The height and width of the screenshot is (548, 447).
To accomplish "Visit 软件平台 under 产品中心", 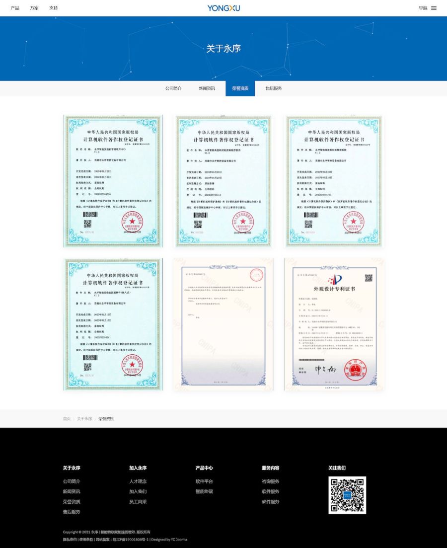I will (x=204, y=481).
